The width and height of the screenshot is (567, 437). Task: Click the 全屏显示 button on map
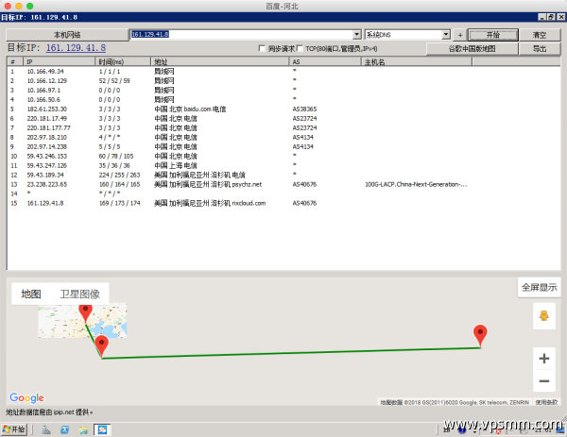539,288
